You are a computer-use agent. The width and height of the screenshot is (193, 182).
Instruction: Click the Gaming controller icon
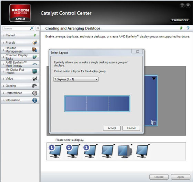[x=35, y=86]
